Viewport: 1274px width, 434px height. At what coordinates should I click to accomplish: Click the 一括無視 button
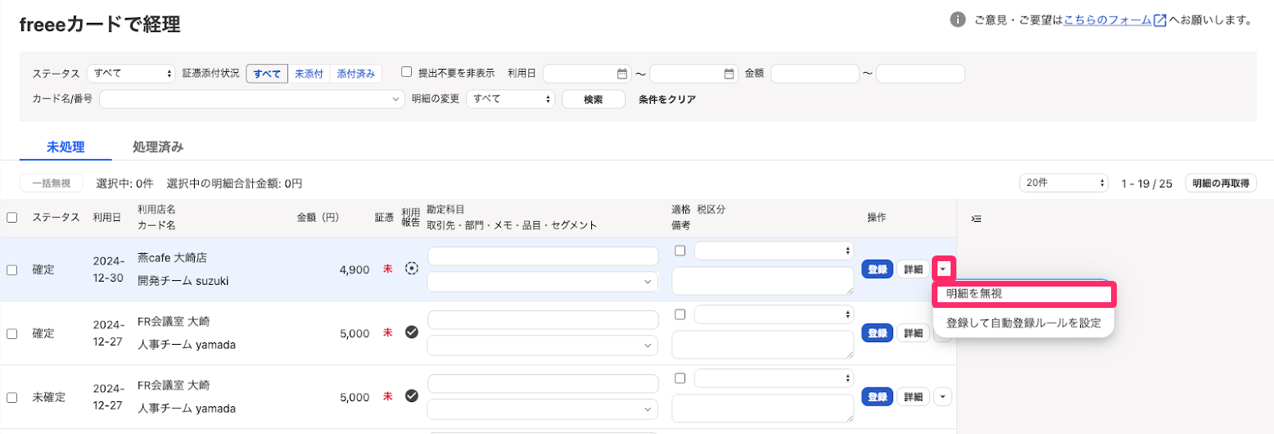point(52,183)
